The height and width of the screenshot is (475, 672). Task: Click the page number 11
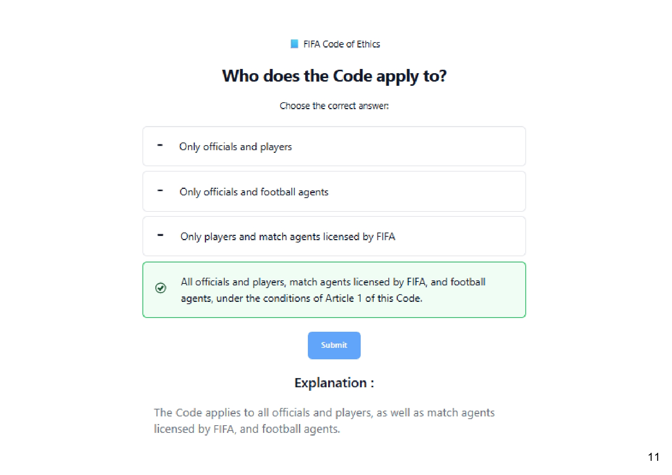click(x=654, y=457)
